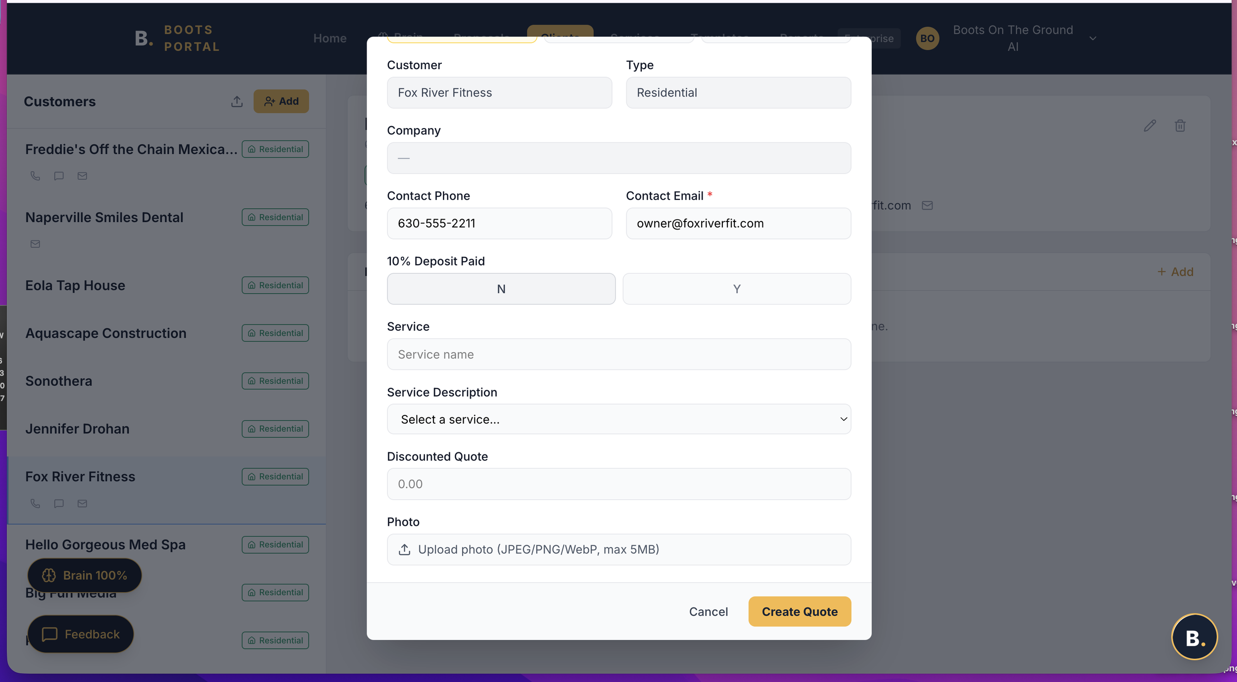The height and width of the screenshot is (682, 1237).
Task: Click Residential badge on Aquascape Construction
Action: pos(275,333)
